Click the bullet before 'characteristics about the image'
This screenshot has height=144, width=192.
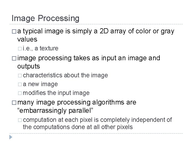21,76
